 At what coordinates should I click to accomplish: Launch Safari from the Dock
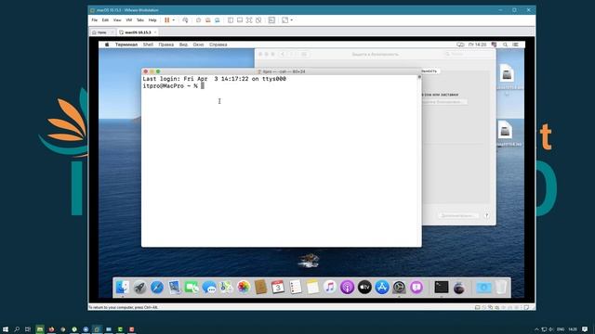[157, 288]
